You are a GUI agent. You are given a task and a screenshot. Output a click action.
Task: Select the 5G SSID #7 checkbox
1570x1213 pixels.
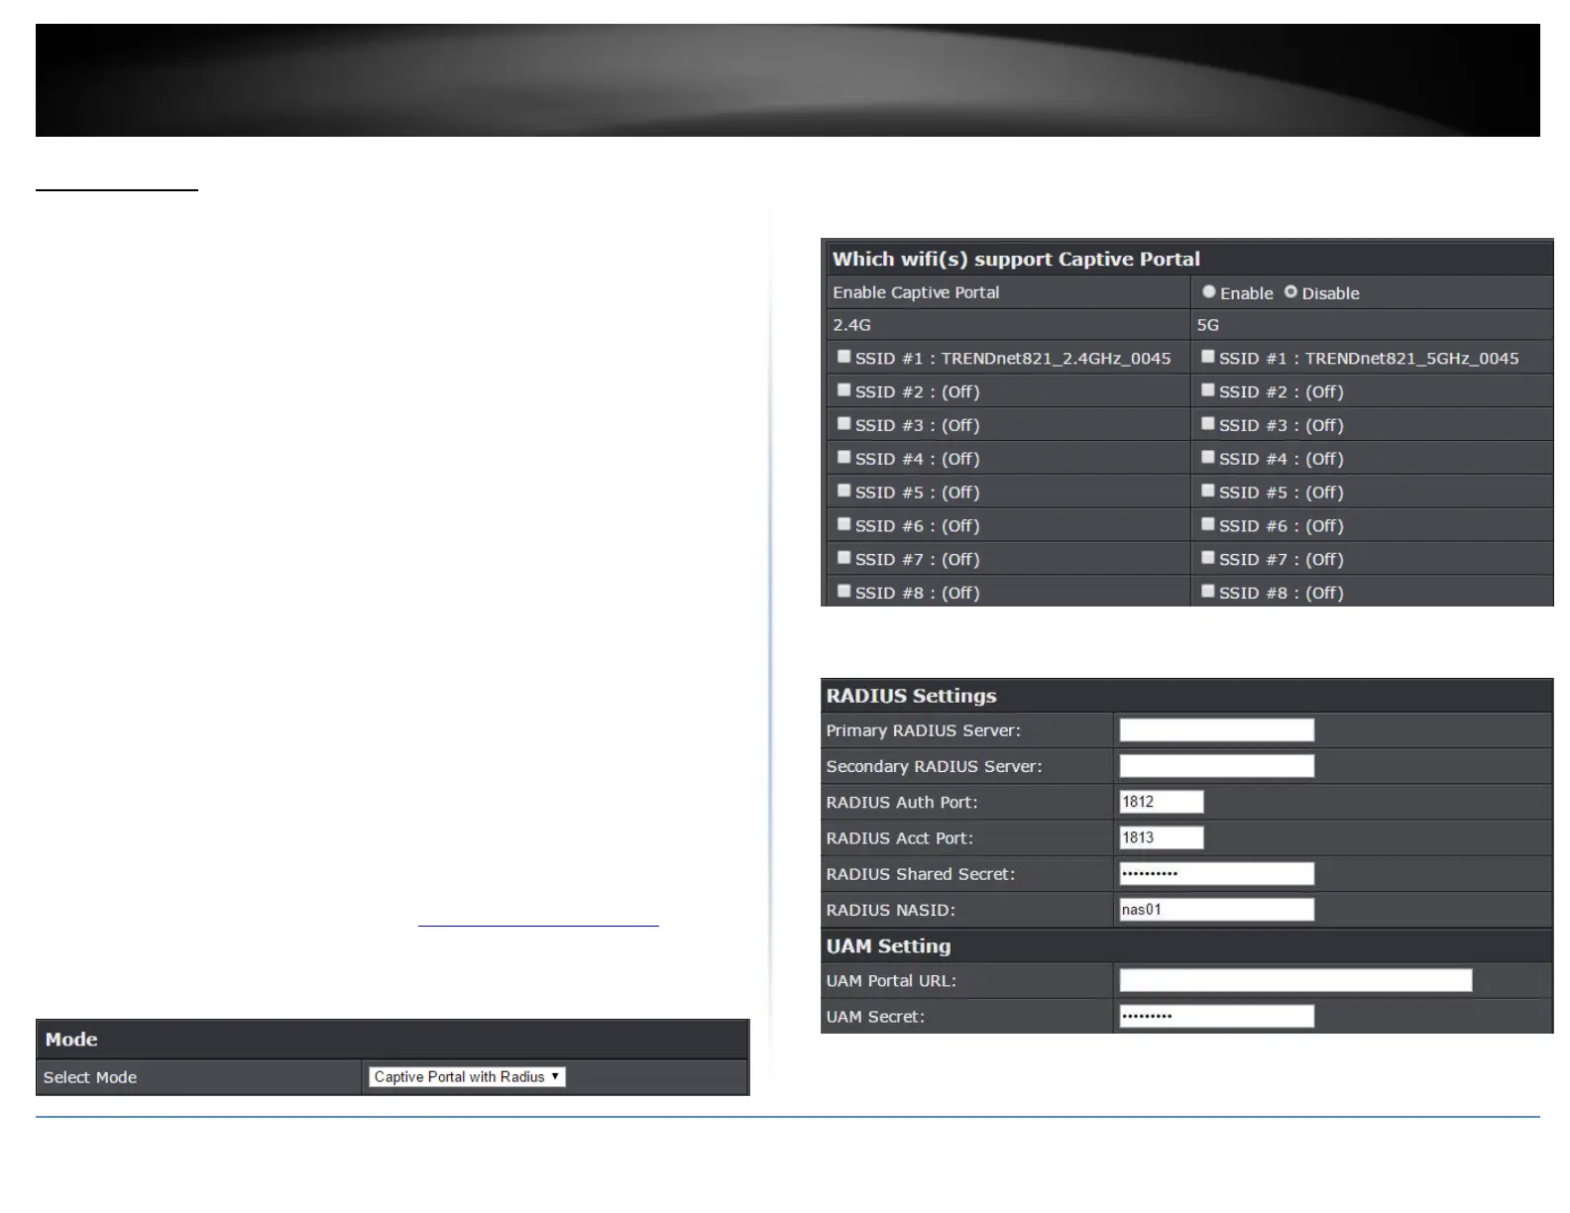pos(1207,558)
